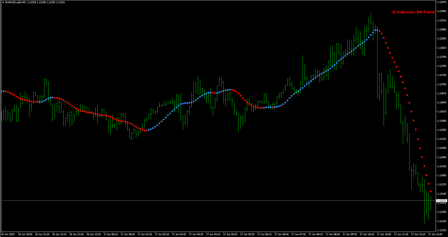The width and height of the screenshot is (448, 237).
Task: Click the 17 Jun 04:55 time label
Action: 230,234
